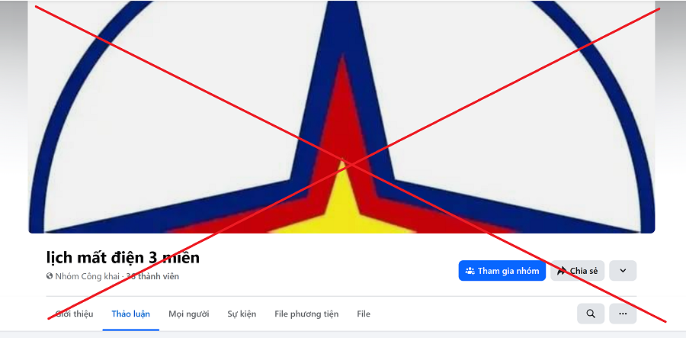Click the 30 thành viên member count
The width and height of the screenshot is (686, 338).
point(152,276)
